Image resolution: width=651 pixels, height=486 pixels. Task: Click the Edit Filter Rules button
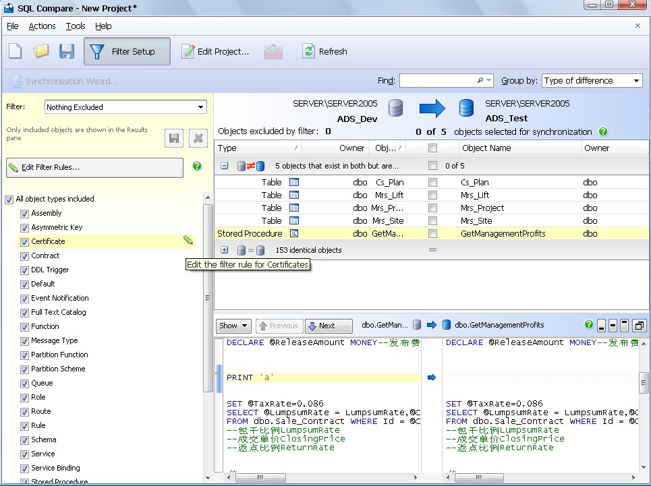(94, 167)
